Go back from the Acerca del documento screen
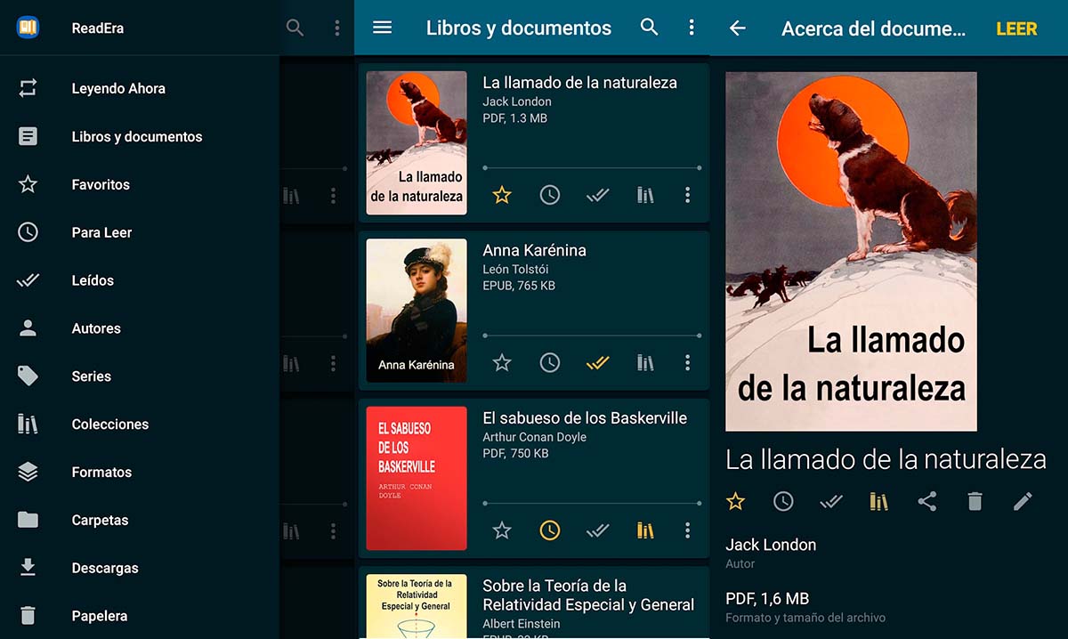1068x639 pixels. pos(737,28)
